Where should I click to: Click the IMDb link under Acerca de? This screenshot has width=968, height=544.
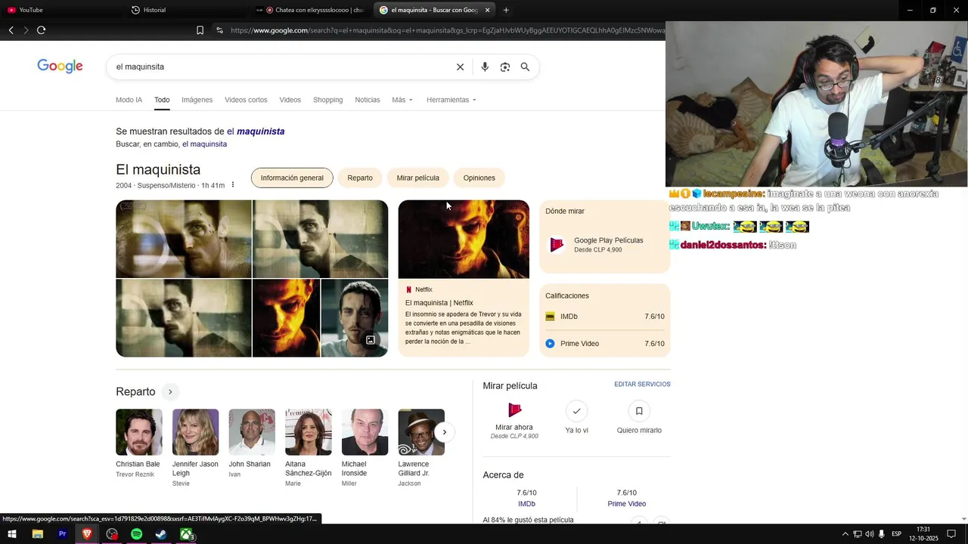click(x=526, y=504)
